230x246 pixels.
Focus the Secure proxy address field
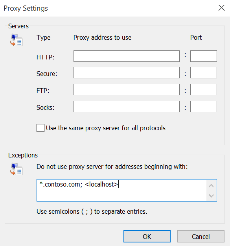(x=127, y=73)
